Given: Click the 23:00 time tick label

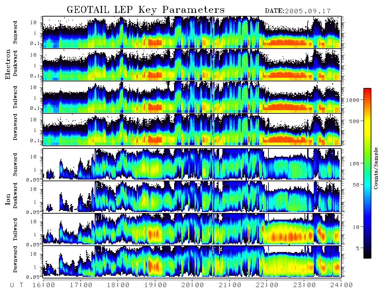Looking at the screenshot, I should 305,285.
